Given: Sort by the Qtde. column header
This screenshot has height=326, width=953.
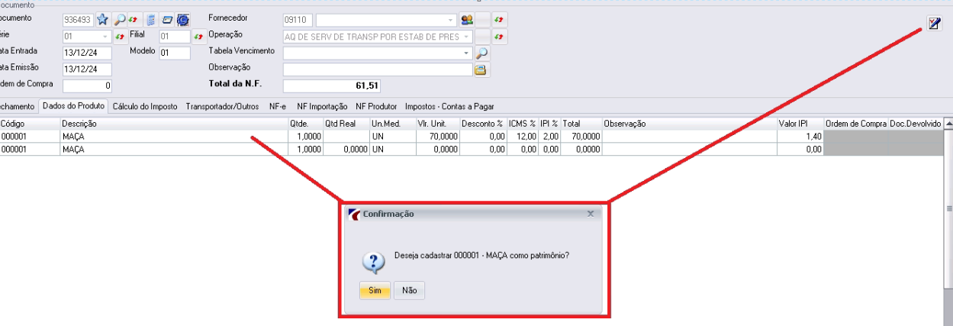Looking at the screenshot, I should (x=305, y=123).
